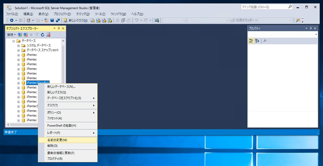Expand データベース スナップショット node
The width and height of the screenshot is (323, 166).
[x=19, y=50]
